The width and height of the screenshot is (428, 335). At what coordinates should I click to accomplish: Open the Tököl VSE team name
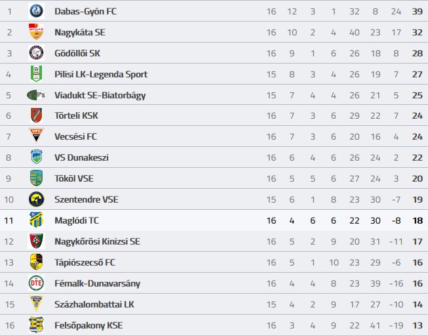click(74, 178)
